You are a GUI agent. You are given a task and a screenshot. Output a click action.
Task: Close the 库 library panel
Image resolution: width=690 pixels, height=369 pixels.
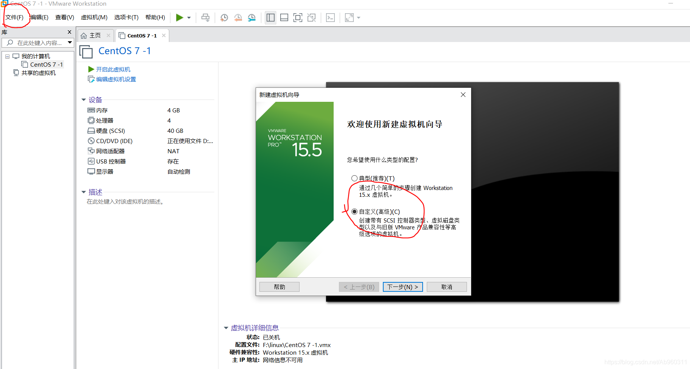(69, 32)
